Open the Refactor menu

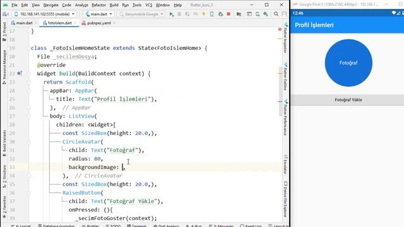click(98, 5)
